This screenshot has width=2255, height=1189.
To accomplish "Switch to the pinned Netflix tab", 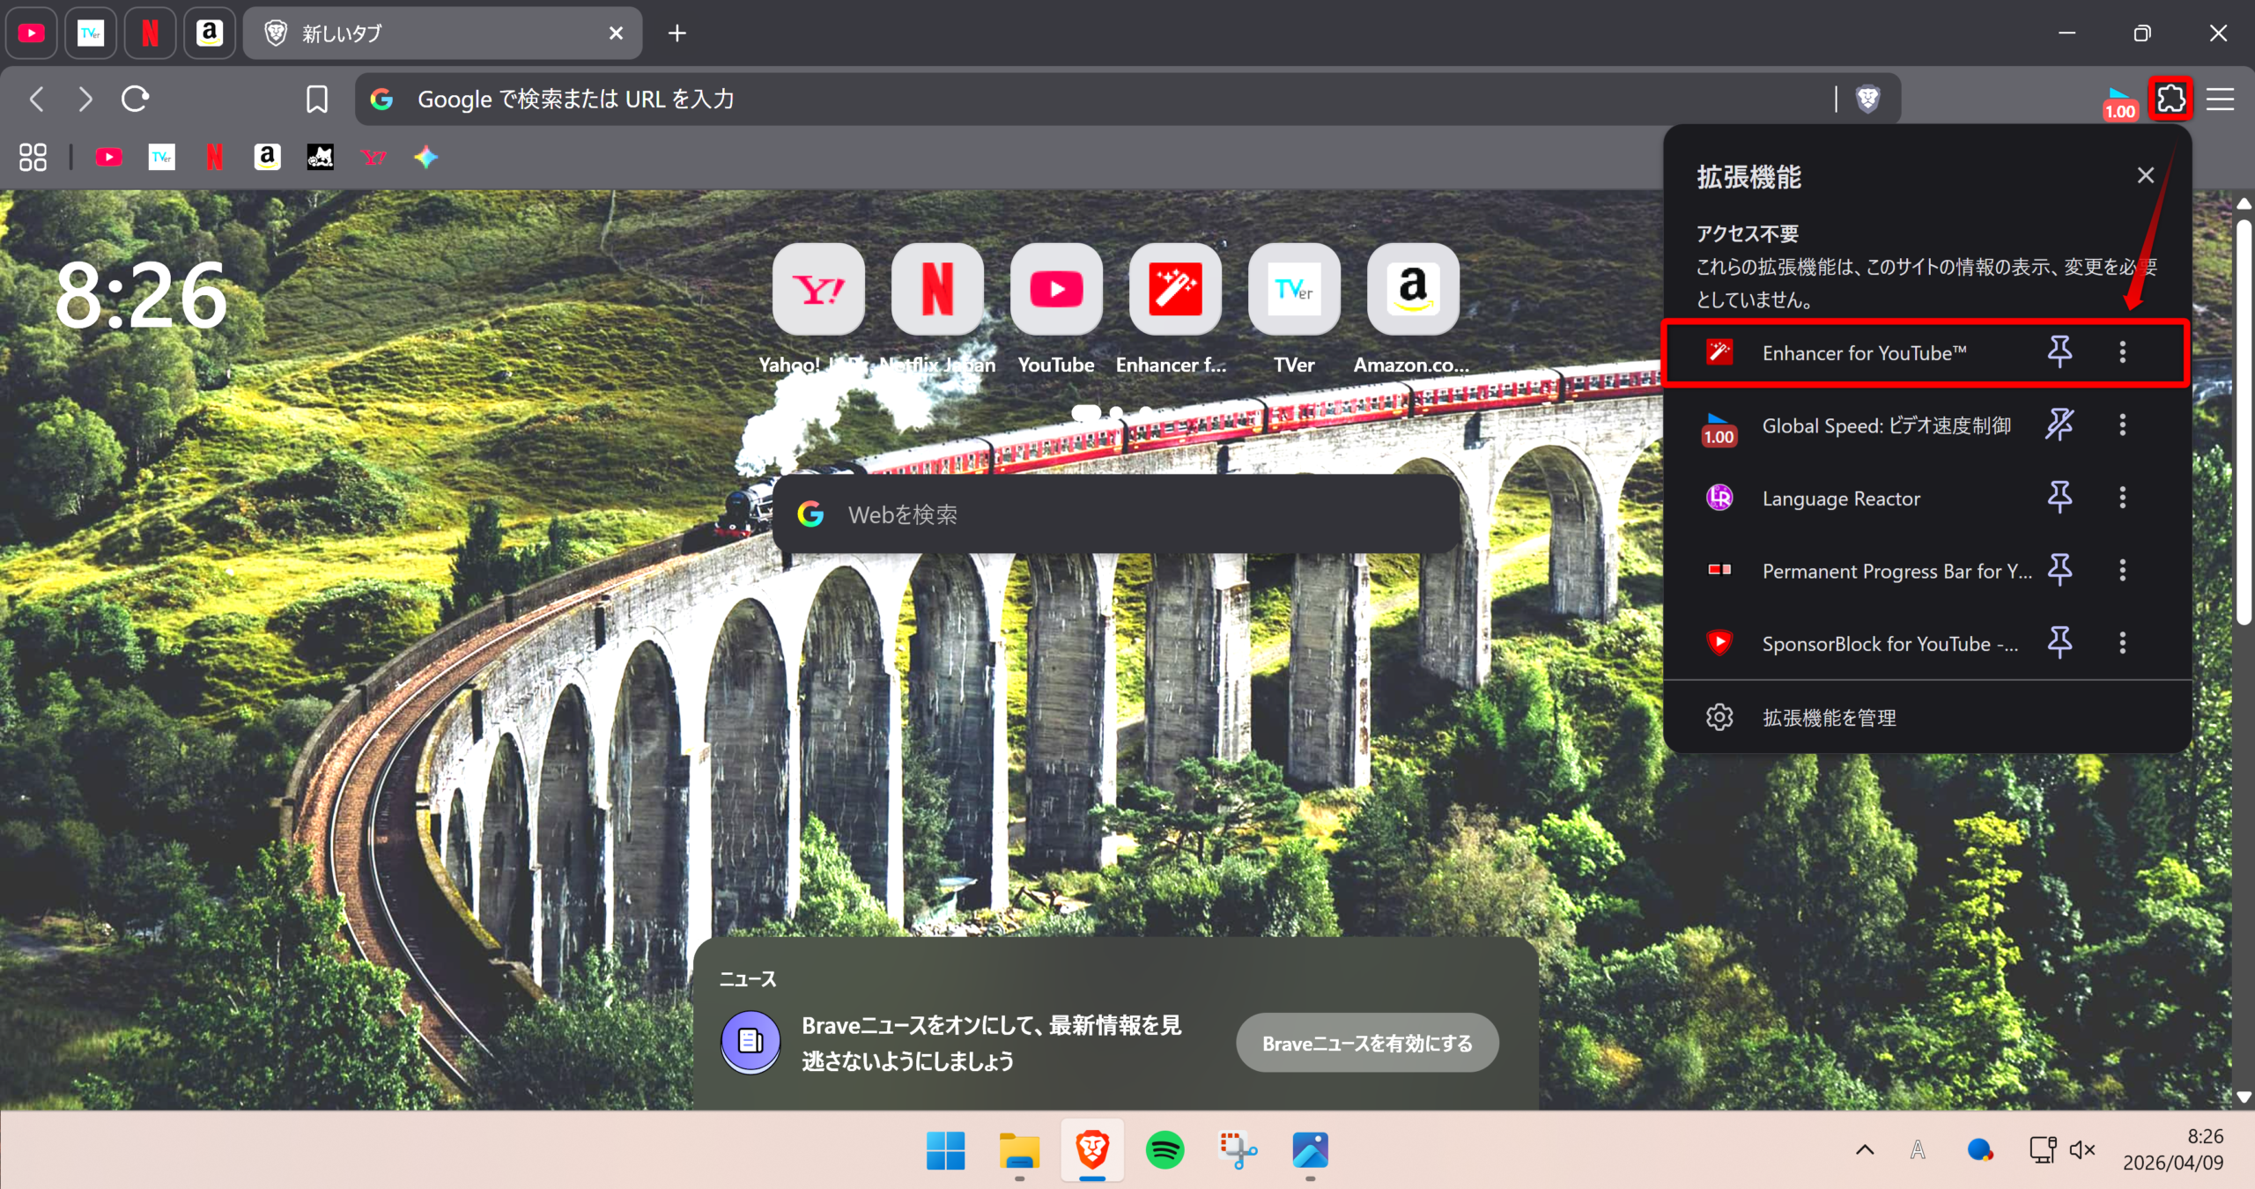I will 150,33.
